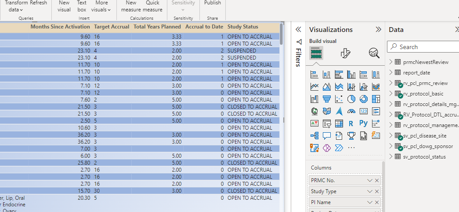Select the R script visual
Viewport: 459px width, 212px height.
(351, 124)
